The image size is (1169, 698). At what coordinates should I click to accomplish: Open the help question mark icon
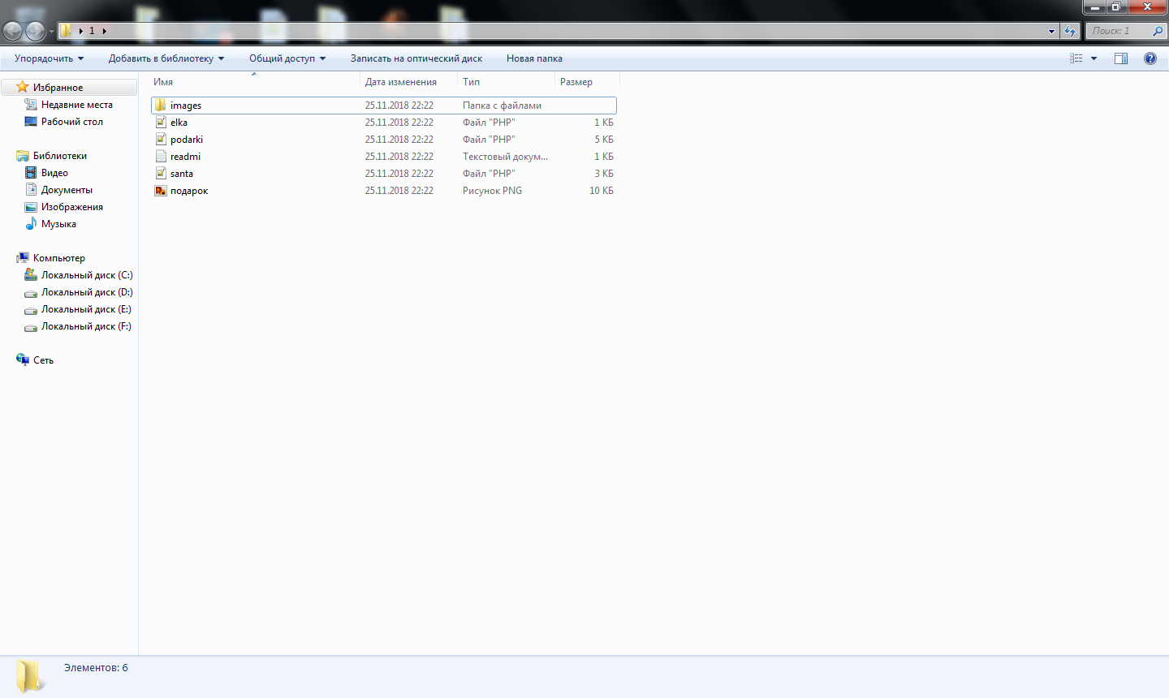coord(1150,58)
